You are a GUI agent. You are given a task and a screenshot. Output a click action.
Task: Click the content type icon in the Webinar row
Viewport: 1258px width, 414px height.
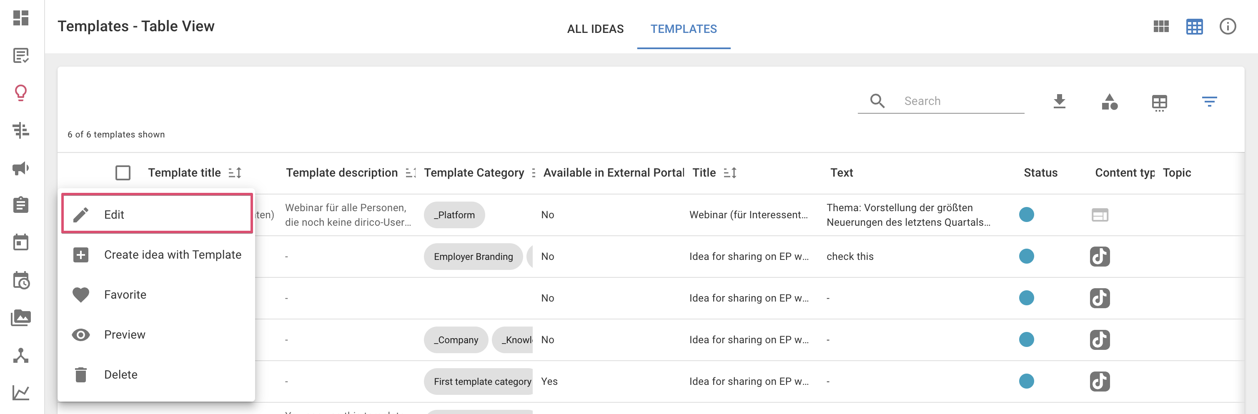(1099, 215)
